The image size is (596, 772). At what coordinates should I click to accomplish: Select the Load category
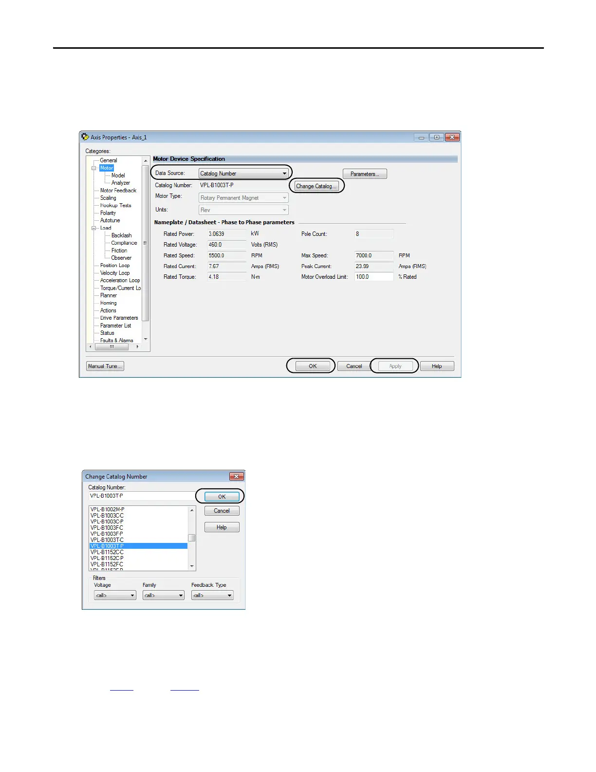pos(106,228)
